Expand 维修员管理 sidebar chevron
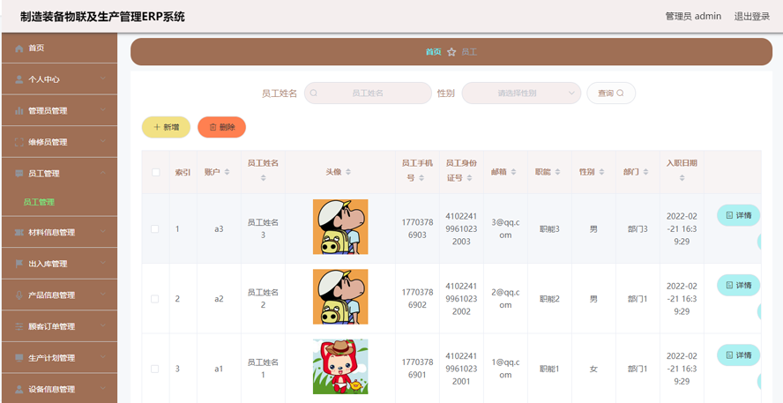Image resolution: width=783 pixels, height=403 pixels. pyautogui.click(x=103, y=141)
